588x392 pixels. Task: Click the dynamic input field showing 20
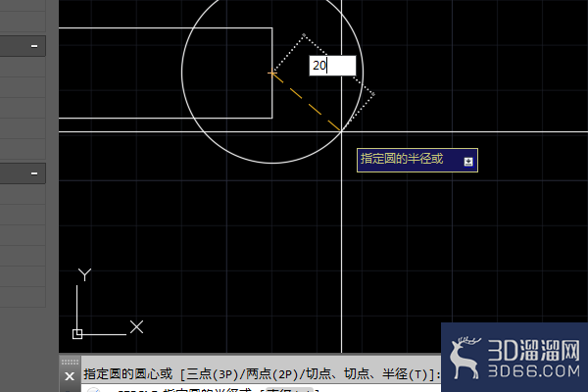pyautogui.click(x=332, y=66)
